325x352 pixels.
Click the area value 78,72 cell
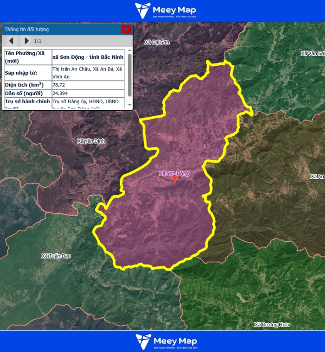[87, 85]
